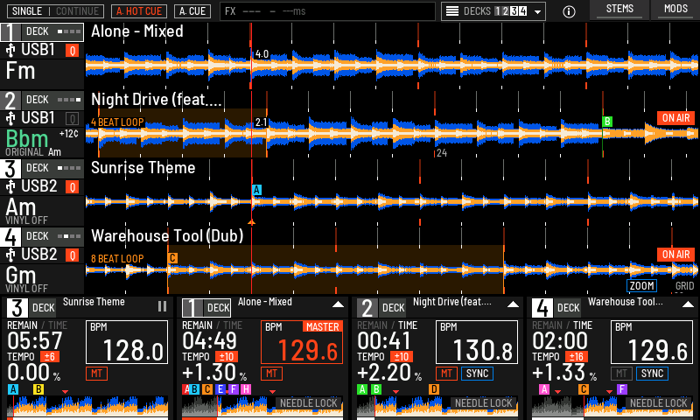Seek in deck 3 overview waveform

(x=88, y=406)
